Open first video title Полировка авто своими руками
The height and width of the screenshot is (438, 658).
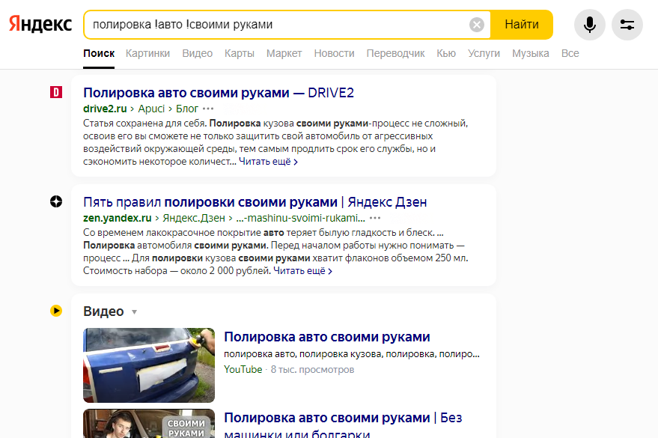pyautogui.click(x=327, y=337)
